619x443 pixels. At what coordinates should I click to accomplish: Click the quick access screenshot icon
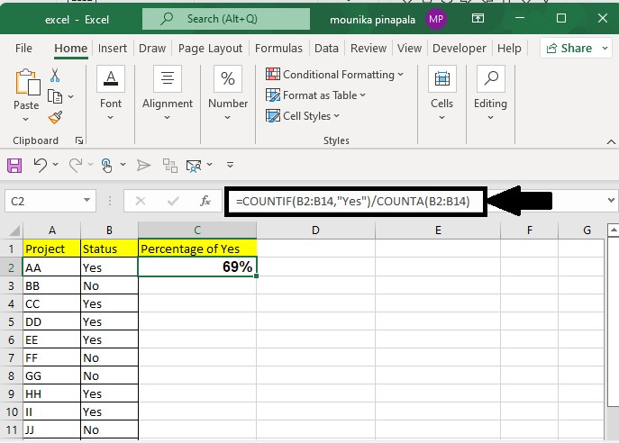pos(194,166)
